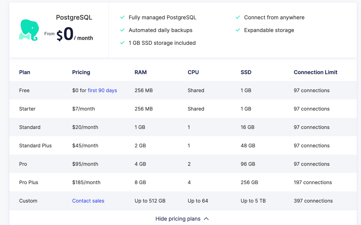This screenshot has width=361, height=225.
Task: Click the Connect from anywhere feature text
Action: click(274, 18)
